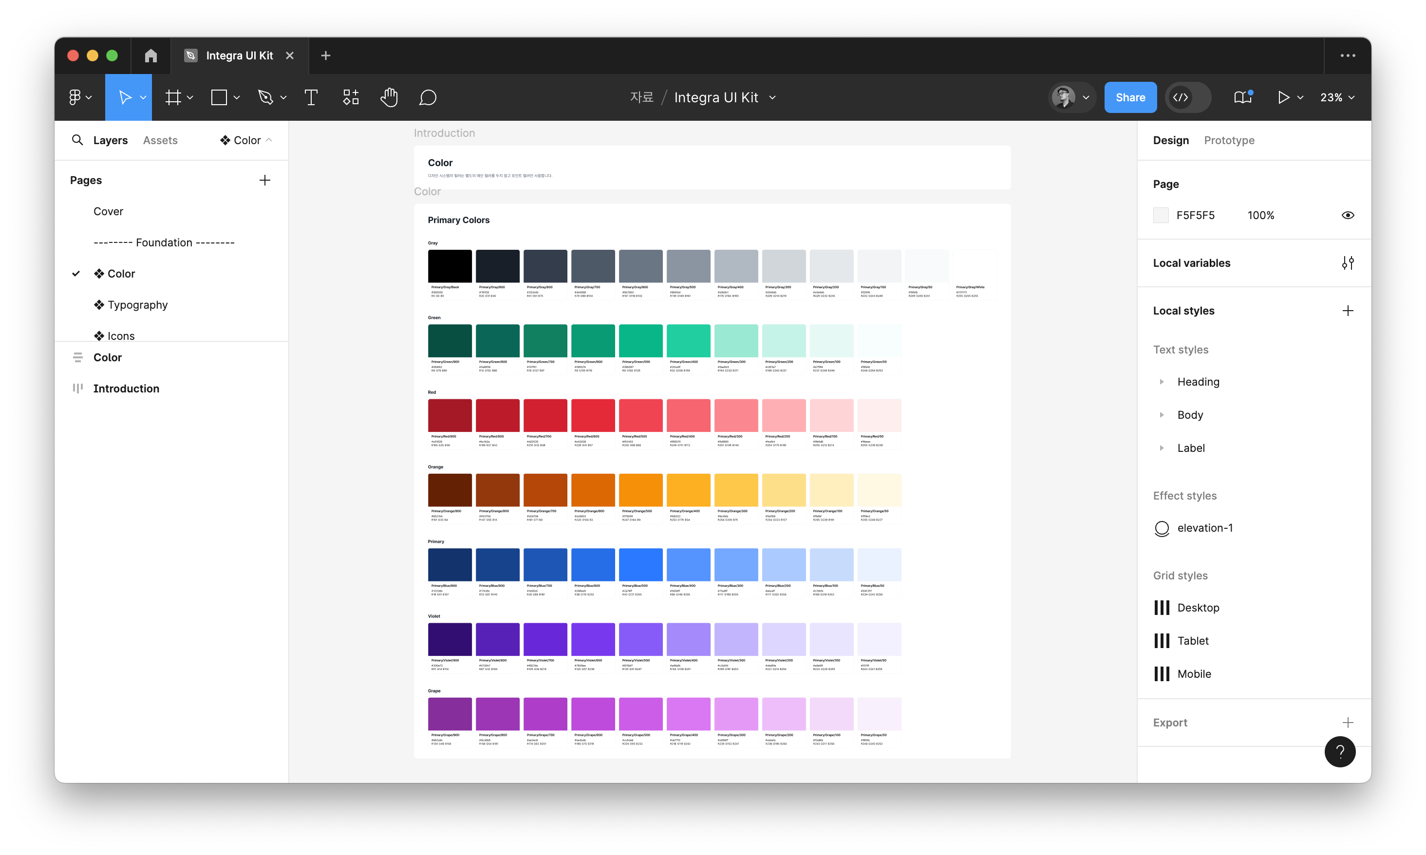Select the Primary/Gray/Black swatch on canvas
The width and height of the screenshot is (1426, 855).
tap(450, 266)
